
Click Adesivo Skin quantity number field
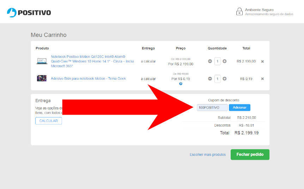tap(217, 79)
